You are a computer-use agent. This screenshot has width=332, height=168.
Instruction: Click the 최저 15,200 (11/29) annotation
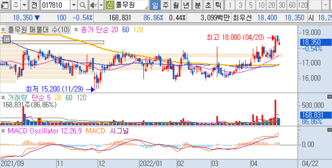point(54,89)
